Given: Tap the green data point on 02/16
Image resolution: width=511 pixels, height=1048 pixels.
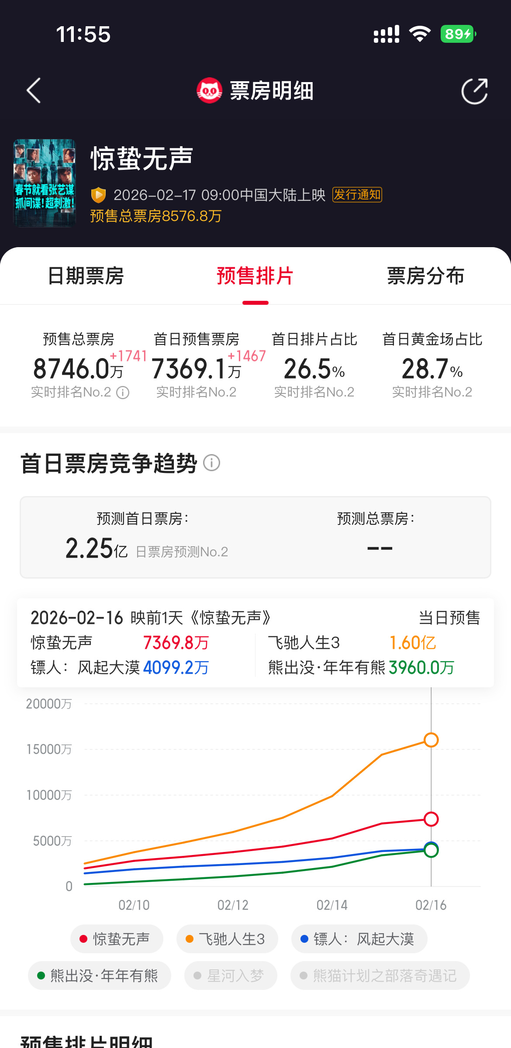Looking at the screenshot, I should tap(431, 850).
